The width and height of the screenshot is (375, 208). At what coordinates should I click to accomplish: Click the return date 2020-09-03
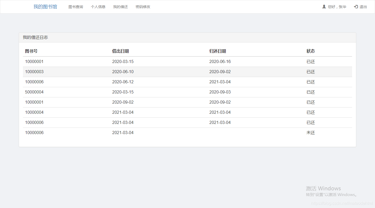point(220,92)
